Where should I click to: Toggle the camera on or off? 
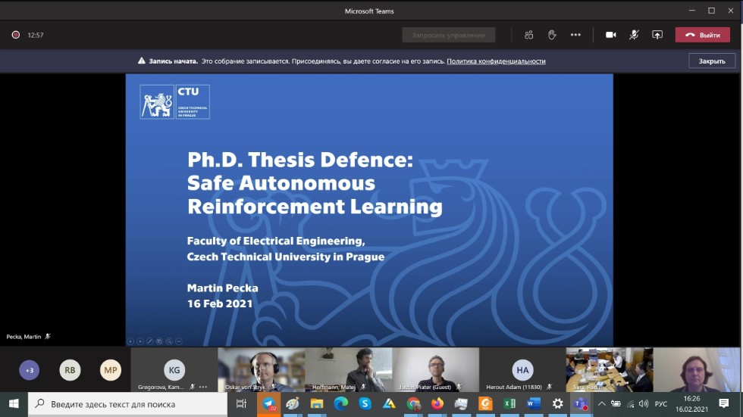610,35
